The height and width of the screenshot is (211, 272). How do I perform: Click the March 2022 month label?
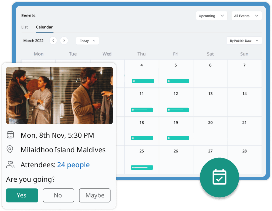(x=33, y=41)
